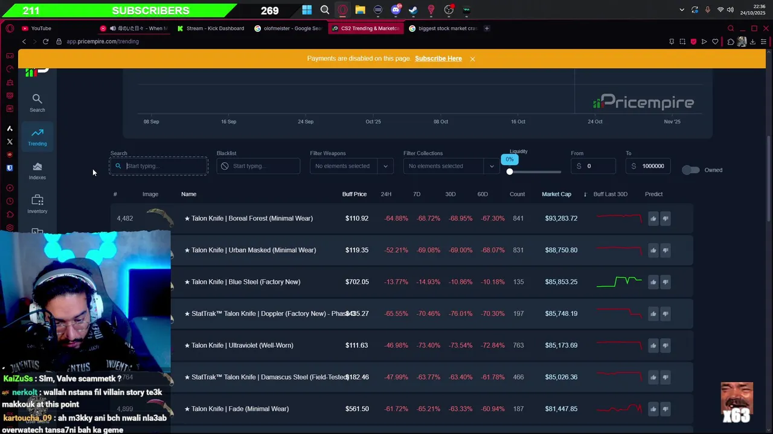The image size is (773, 434).
Task: Adjust the Liquidity slider handle
Action: pyautogui.click(x=510, y=172)
